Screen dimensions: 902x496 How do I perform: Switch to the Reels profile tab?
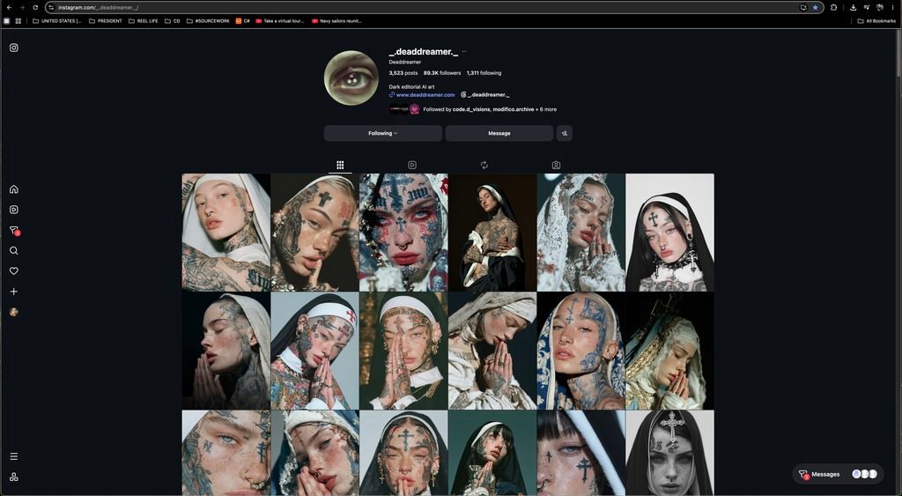click(412, 165)
